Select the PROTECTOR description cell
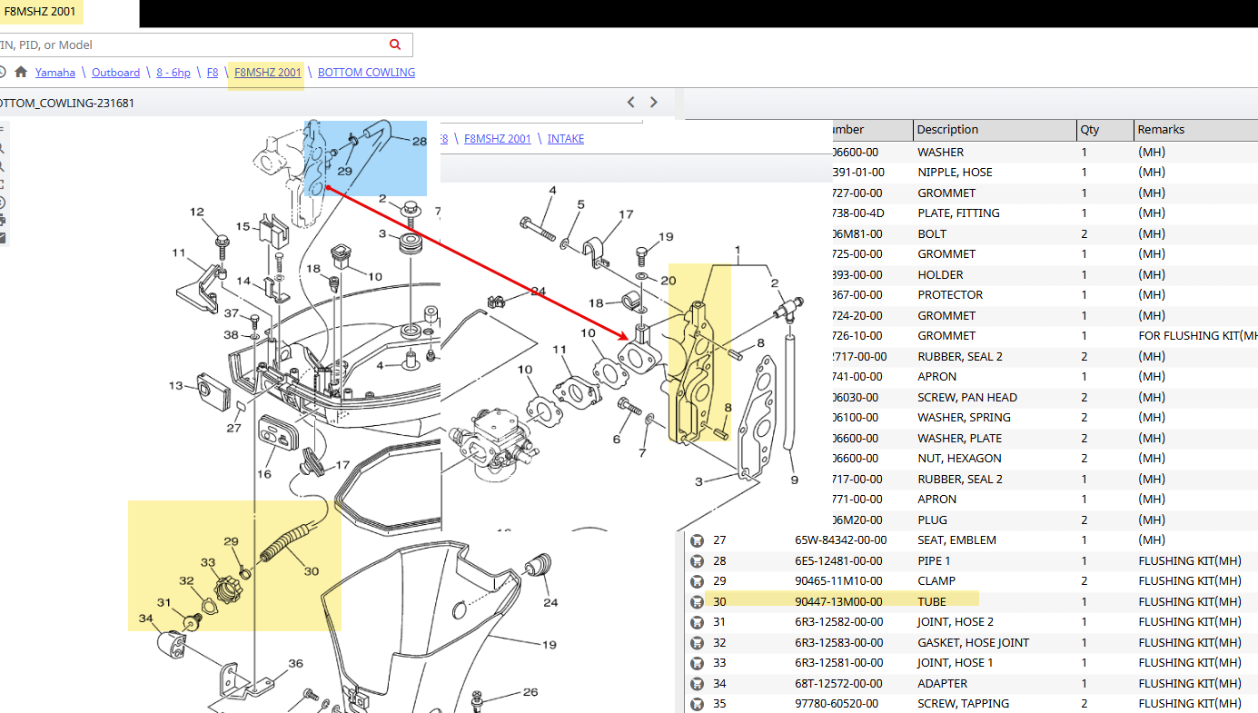Image resolution: width=1258 pixels, height=713 pixels. click(x=950, y=294)
